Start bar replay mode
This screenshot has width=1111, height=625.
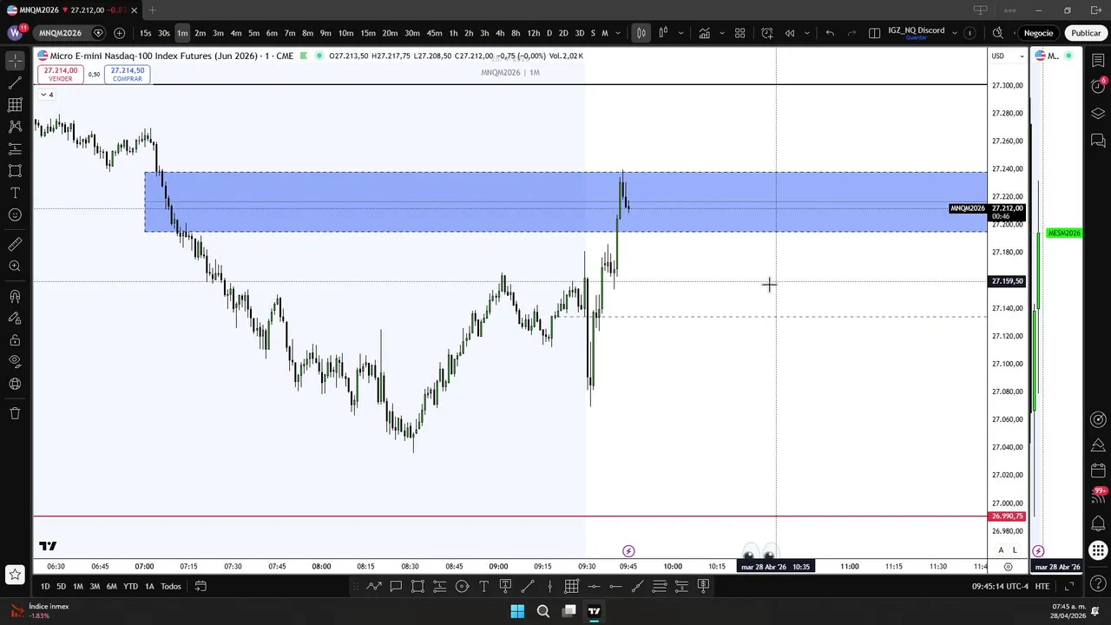click(790, 33)
